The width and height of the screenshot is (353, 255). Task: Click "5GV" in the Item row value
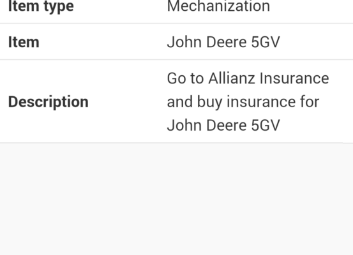pyautogui.click(x=266, y=42)
